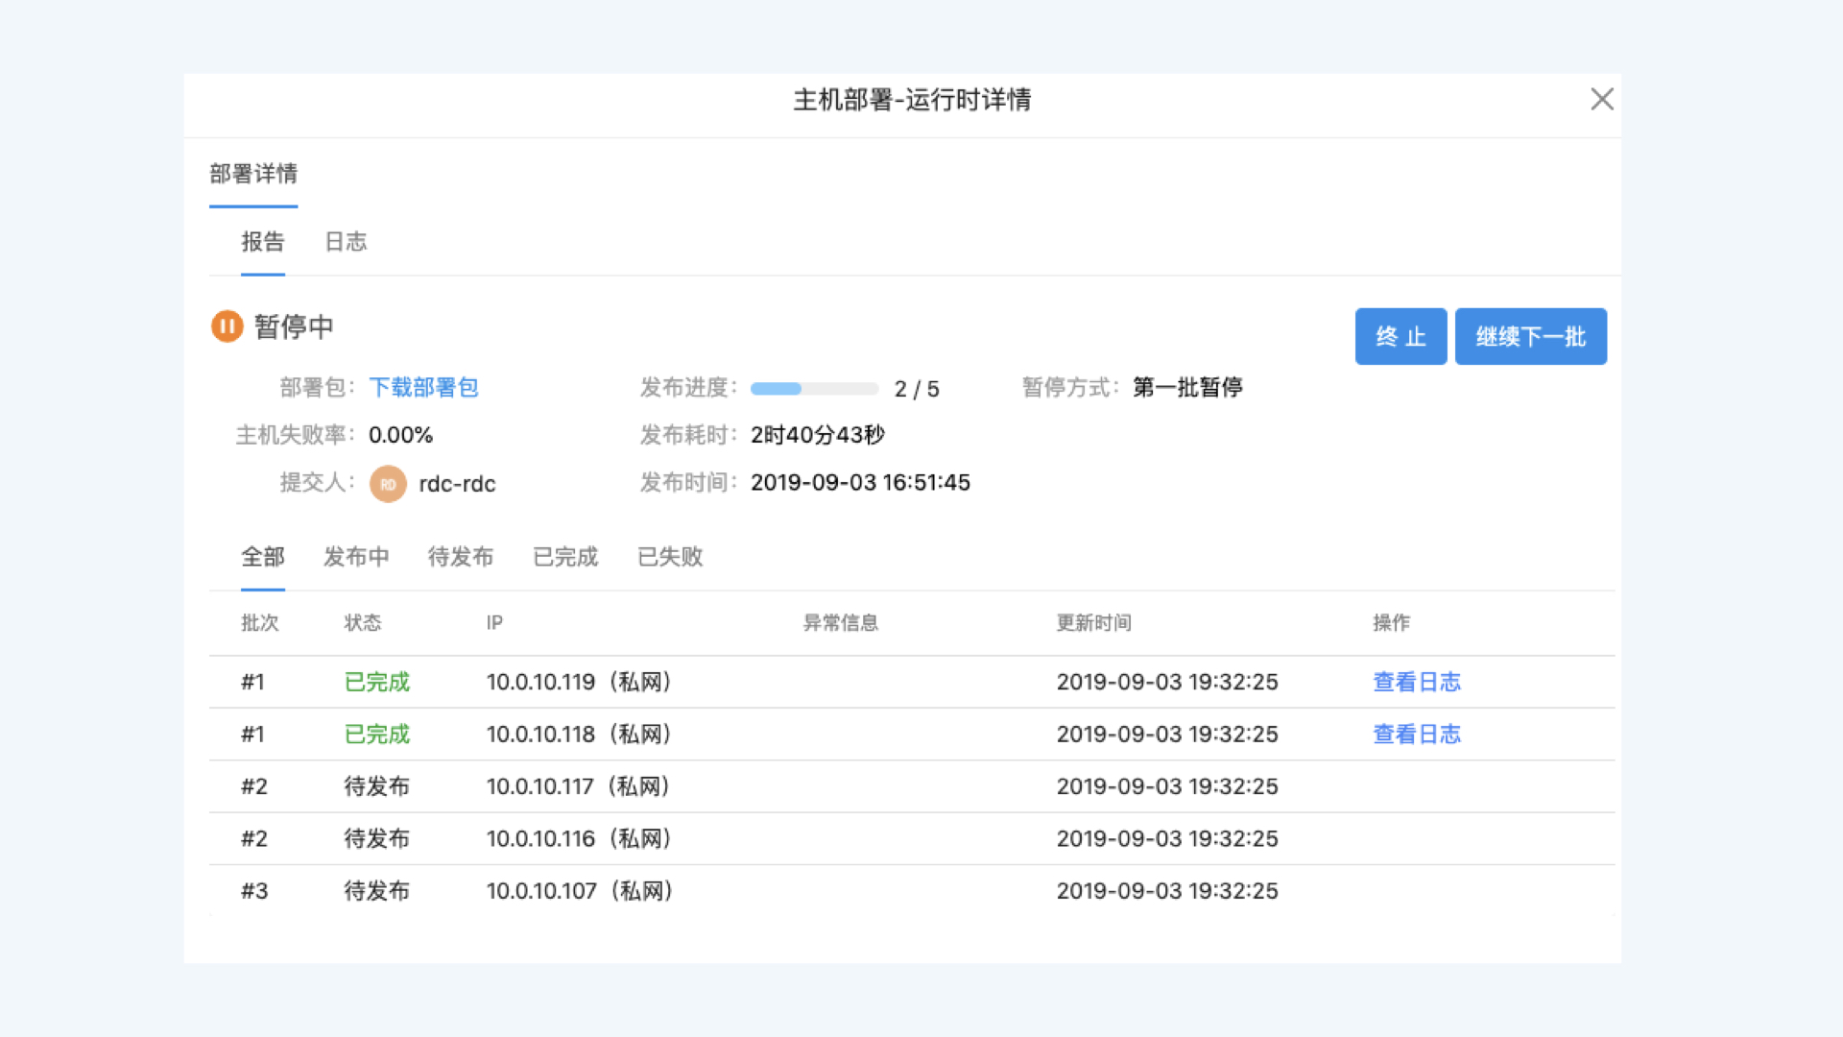Click 第一批暂停 pause mode value

1187,387
